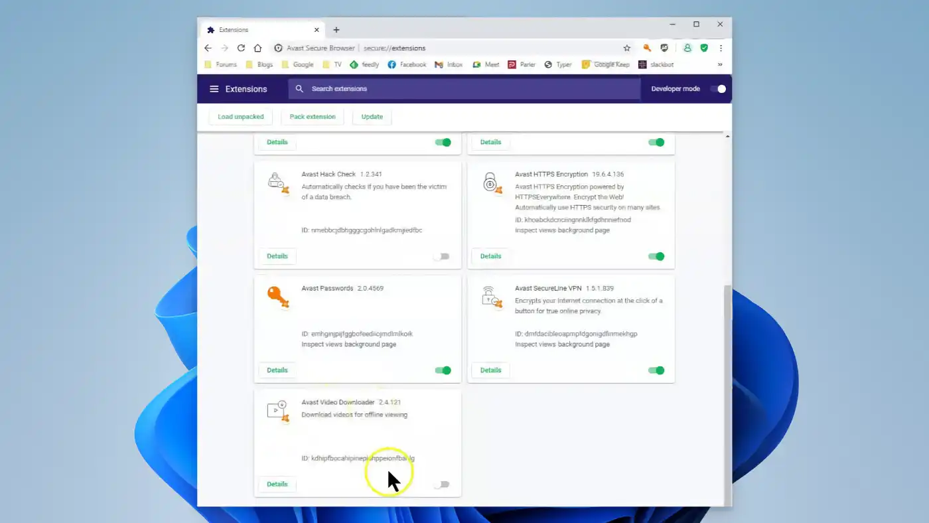
Task: Click the Load unpacked button
Action: (240, 116)
